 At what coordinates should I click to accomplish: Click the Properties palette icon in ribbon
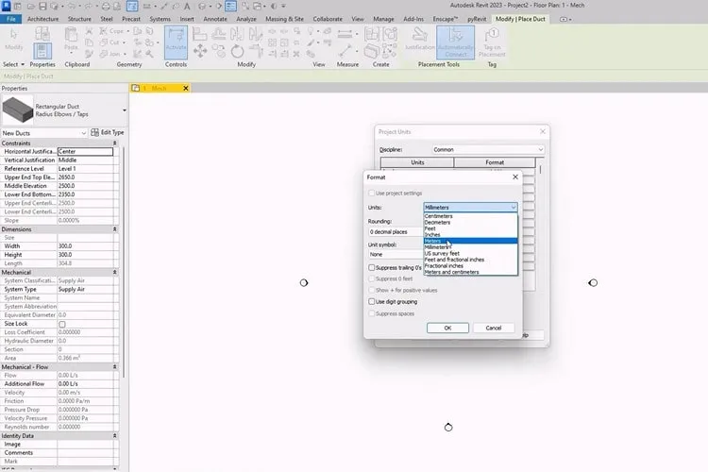click(42, 51)
